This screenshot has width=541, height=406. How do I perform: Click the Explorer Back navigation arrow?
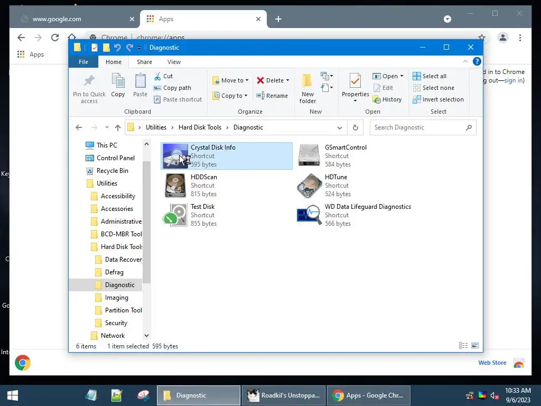(79, 127)
